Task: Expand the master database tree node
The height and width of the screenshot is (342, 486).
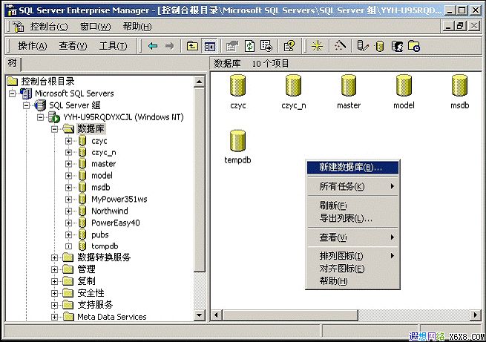Action: click(68, 164)
